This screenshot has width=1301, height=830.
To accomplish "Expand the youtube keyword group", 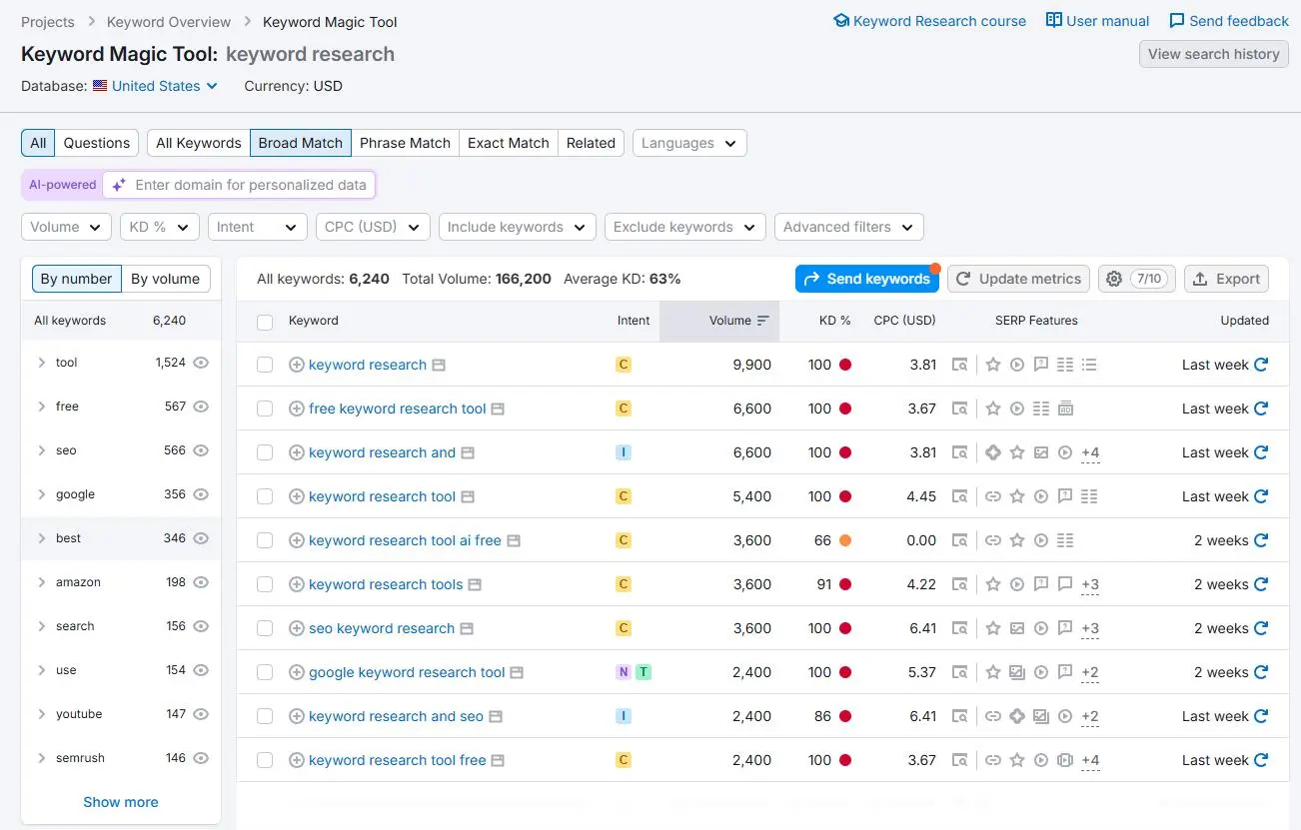I will [x=41, y=714].
